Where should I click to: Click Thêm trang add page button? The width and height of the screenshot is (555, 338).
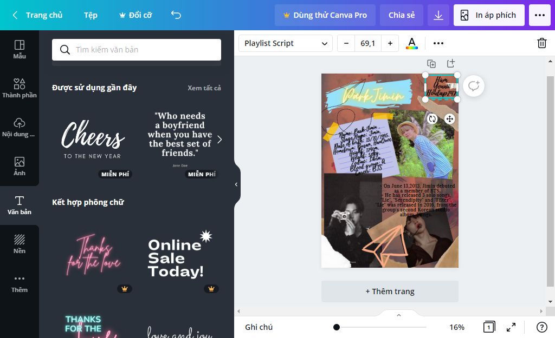pyautogui.click(x=390, y=291)
